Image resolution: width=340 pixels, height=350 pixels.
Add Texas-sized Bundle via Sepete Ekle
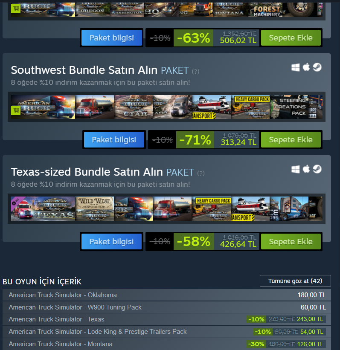point(291,242)
